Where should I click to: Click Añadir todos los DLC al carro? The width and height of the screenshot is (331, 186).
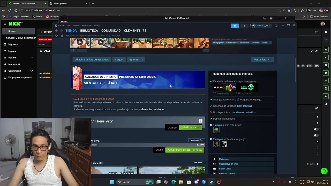185,150
